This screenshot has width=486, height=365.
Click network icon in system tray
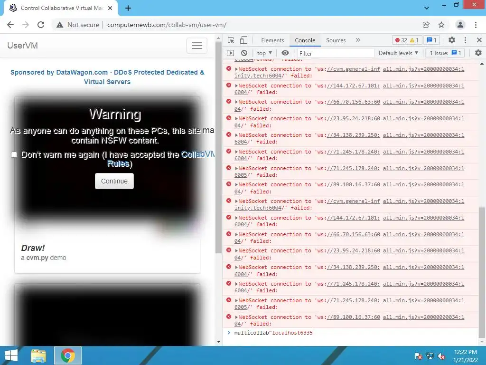430,356
